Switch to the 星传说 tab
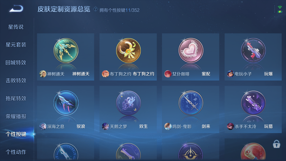The width and height of the screenshot is (286, 161). 16,27
